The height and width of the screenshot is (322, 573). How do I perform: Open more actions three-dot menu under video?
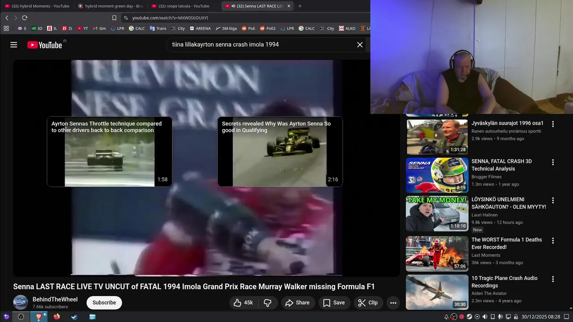click(x=393, y=303)
